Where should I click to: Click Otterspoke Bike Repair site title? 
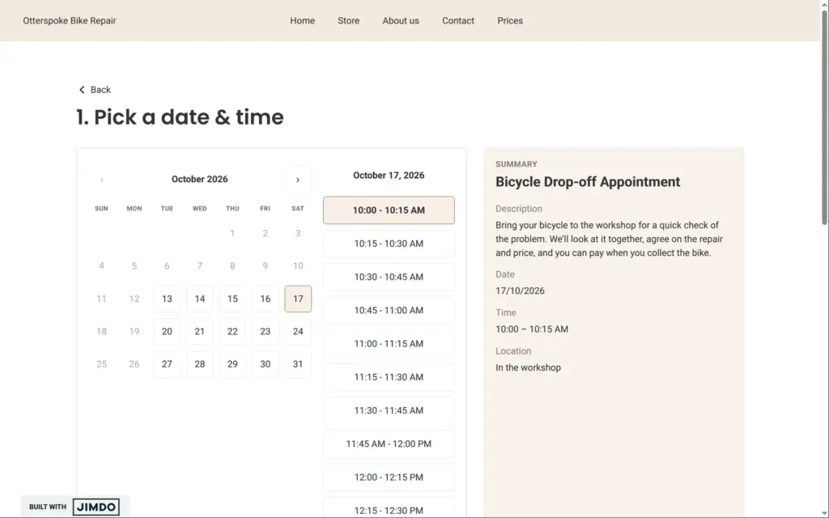click(70, 20)
